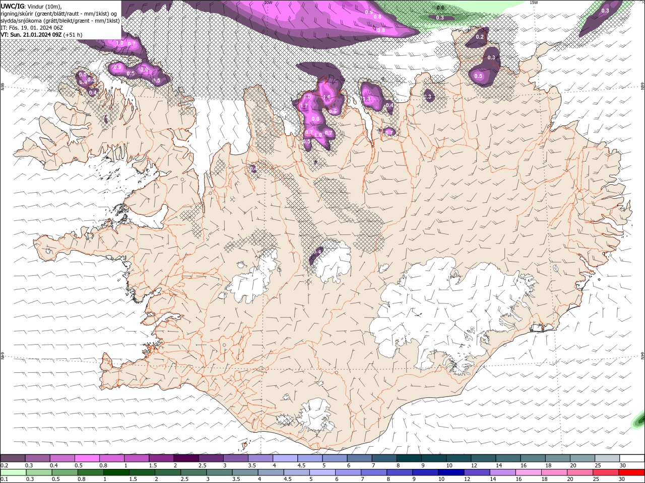The width and height of the screenshot is (645, 483).
Task: Click the light pink 16 rain legend swatch
Action: pos(528,472)
